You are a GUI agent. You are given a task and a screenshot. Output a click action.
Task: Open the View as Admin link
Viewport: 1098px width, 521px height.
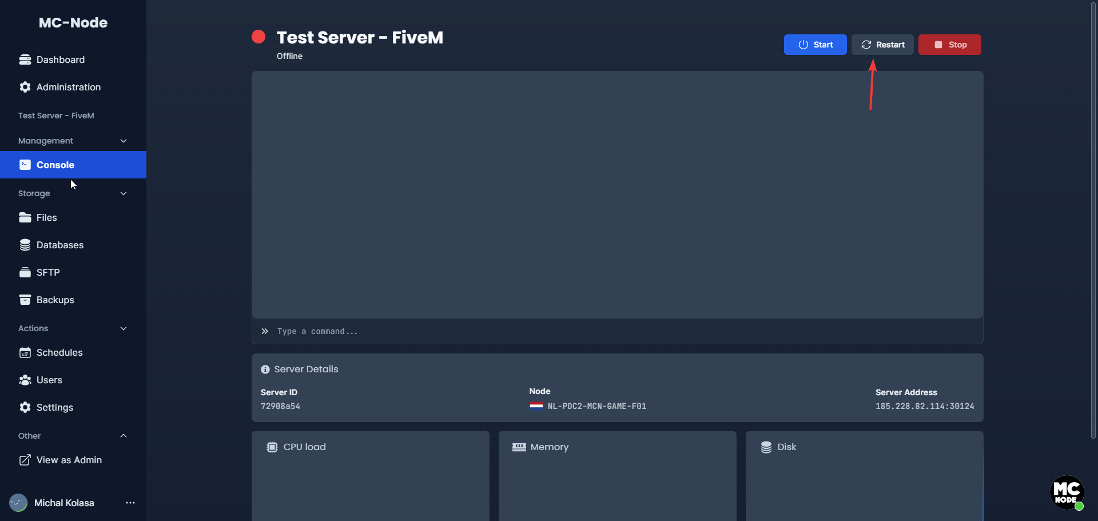coord(73,460)
